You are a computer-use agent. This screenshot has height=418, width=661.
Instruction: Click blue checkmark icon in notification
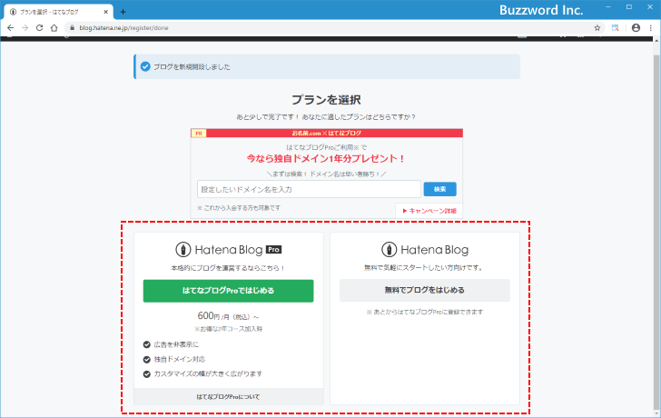[145, 66]
